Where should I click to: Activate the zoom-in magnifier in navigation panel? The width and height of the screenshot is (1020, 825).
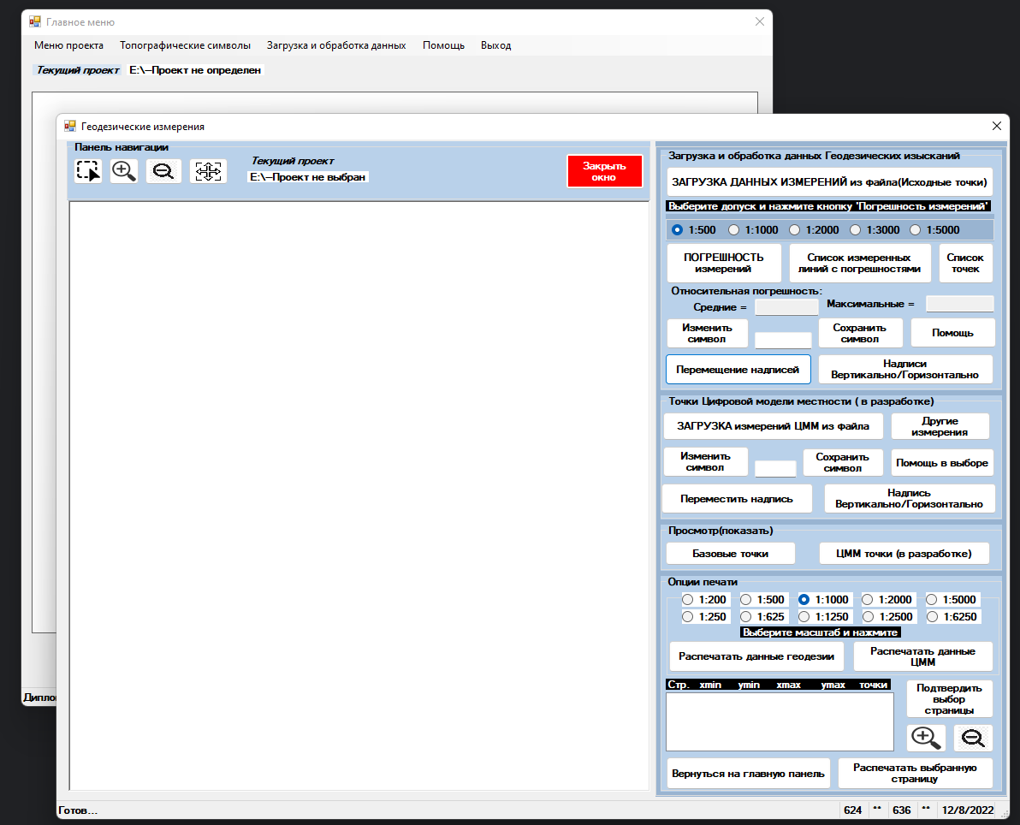coord(123,170)
